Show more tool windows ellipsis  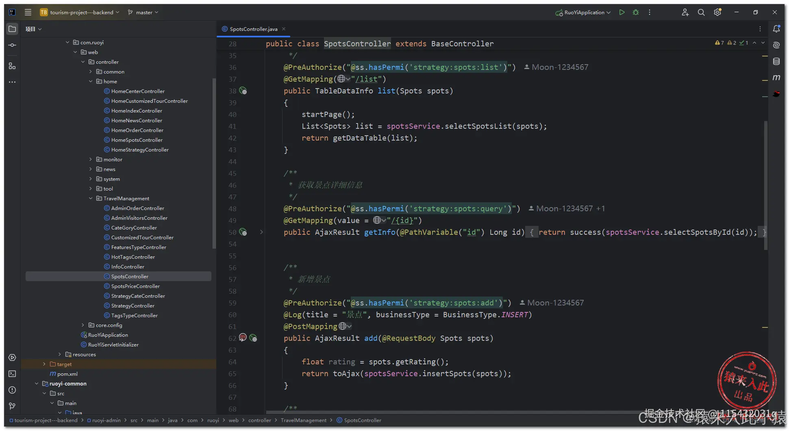click(12, 82)
